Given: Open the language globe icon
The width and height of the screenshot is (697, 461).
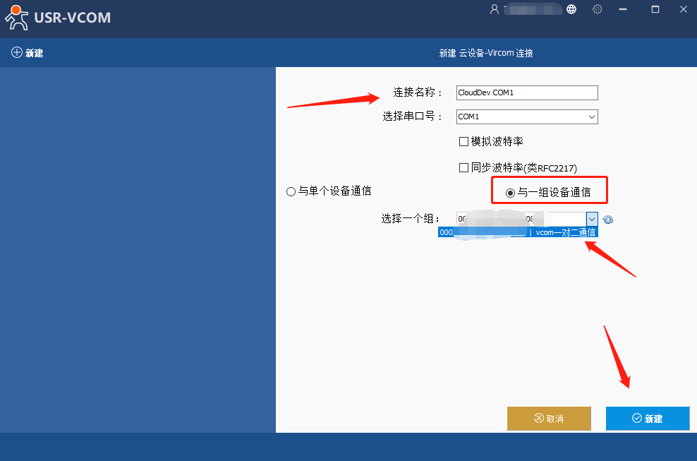Looking at the screenshot, I should point(571,9).
